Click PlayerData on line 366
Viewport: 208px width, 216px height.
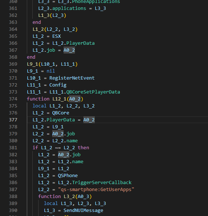point(80,43)
